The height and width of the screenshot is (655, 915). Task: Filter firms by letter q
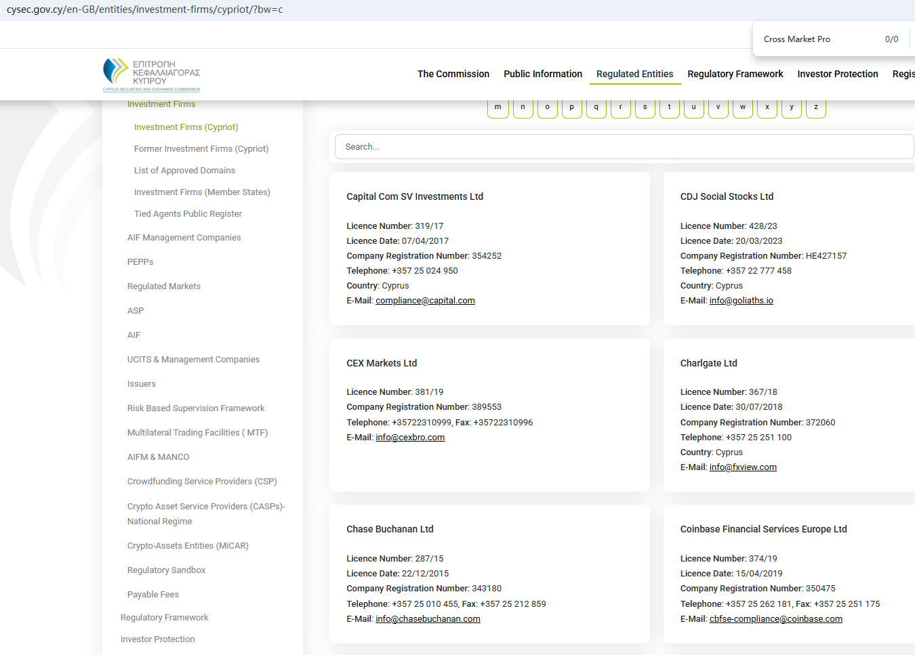pyautogui.click(x=596, y=108)
